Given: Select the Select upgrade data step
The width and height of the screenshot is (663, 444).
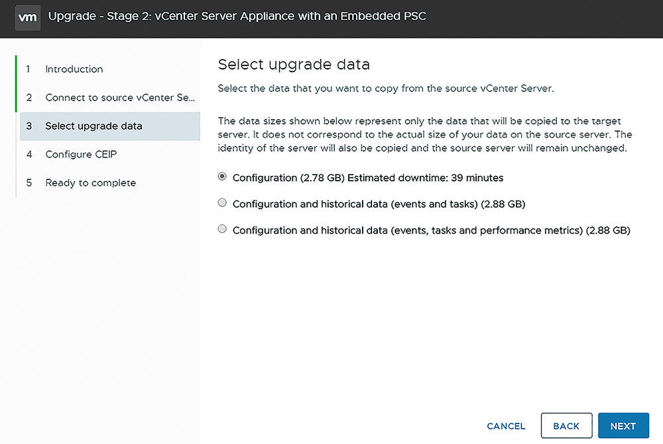Looking at the screenshot, I should [110, 126].
